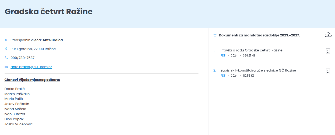Image resolution: width=335 pixels, height=135 pixels.
Task: Click the address Put Egera bb, 22000 Ražine
Action: 33,49
